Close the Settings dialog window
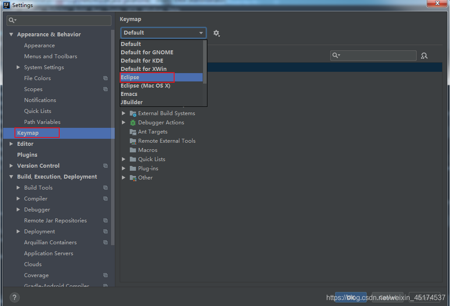 (437, 3)
